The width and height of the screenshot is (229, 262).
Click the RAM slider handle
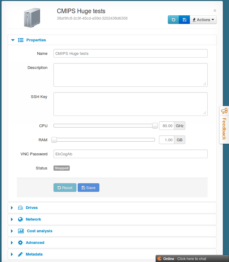click(x=54, y=140)
